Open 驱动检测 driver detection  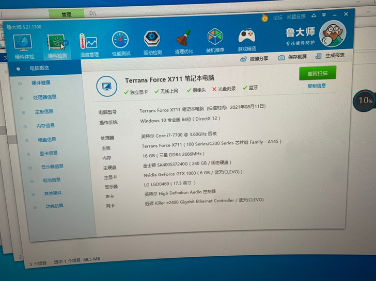click(x=152, y=43)
